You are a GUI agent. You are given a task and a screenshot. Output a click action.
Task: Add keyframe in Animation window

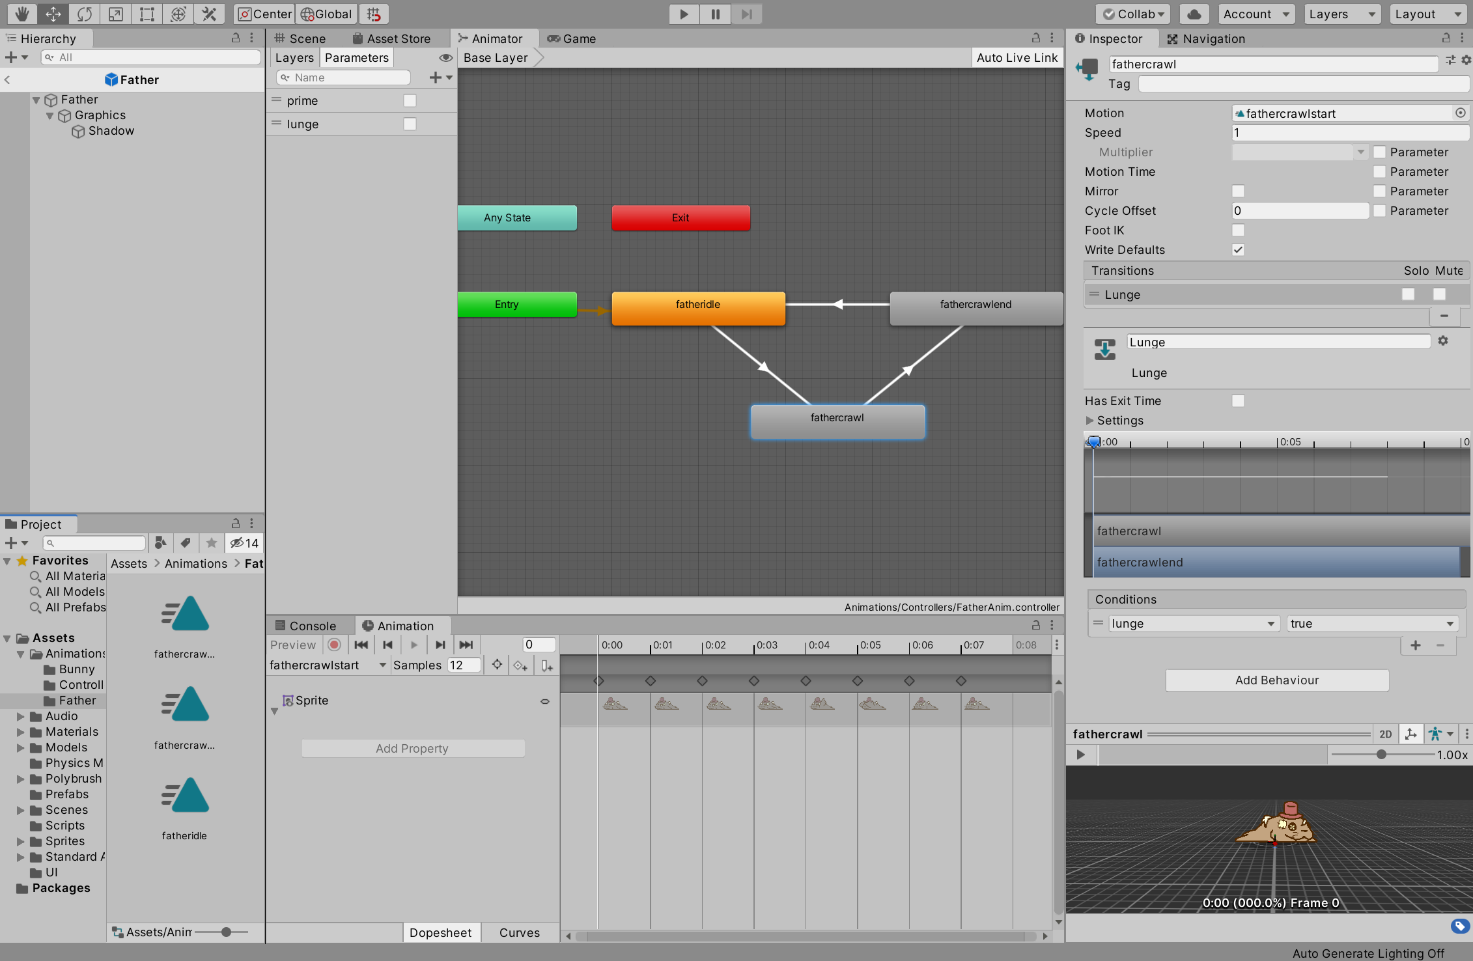click(520, 665)
